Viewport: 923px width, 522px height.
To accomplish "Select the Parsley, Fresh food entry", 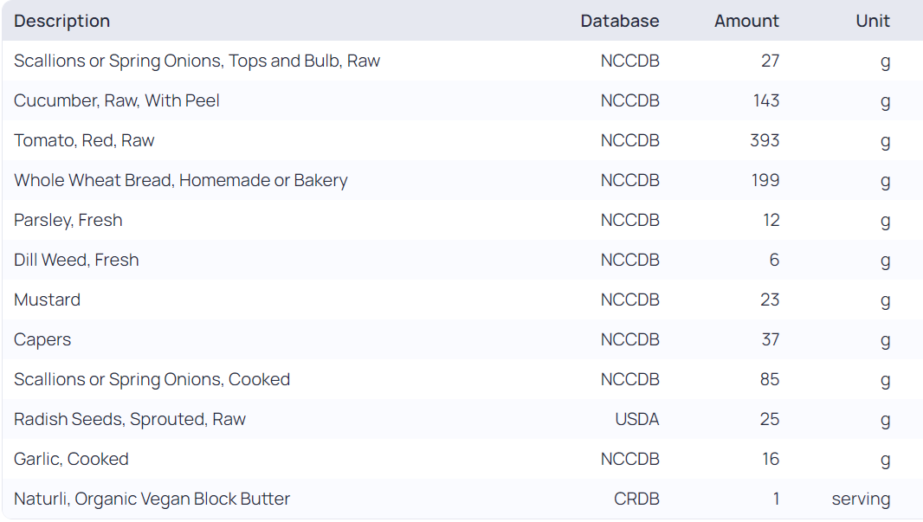I will tap(68, 220).
